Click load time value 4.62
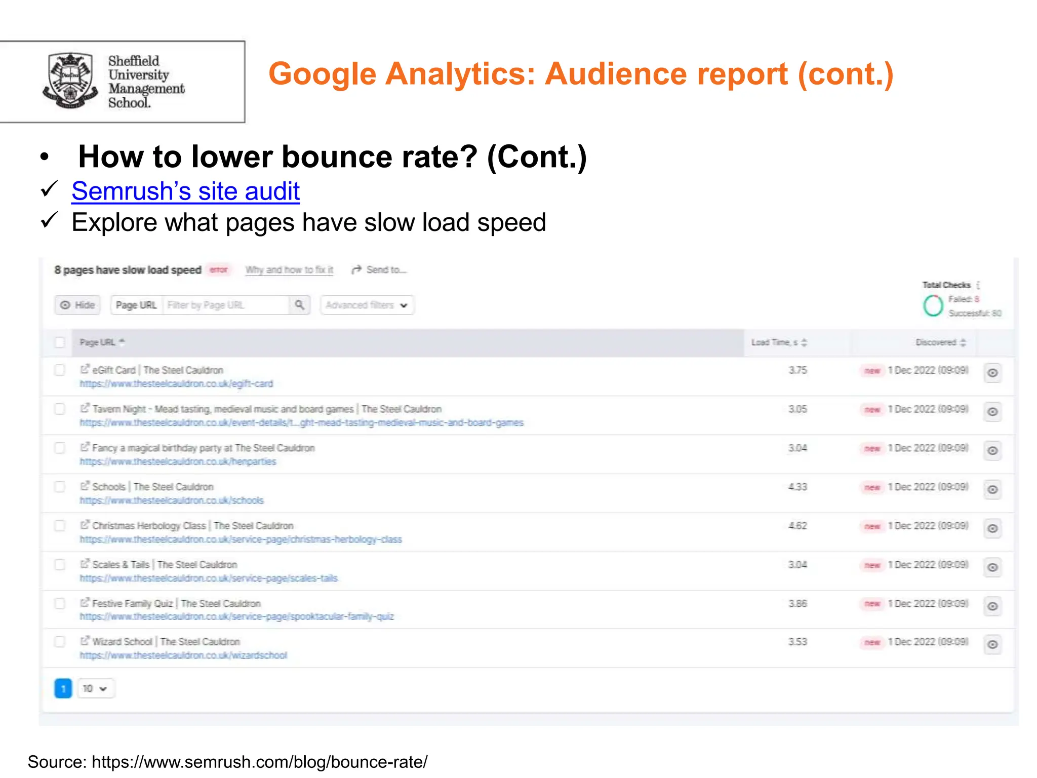The height and width of the screenshot is (778, 1037). pos(797,526)
